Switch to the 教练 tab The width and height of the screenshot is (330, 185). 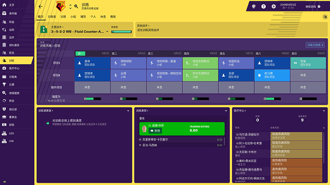[x=113, y=17]
